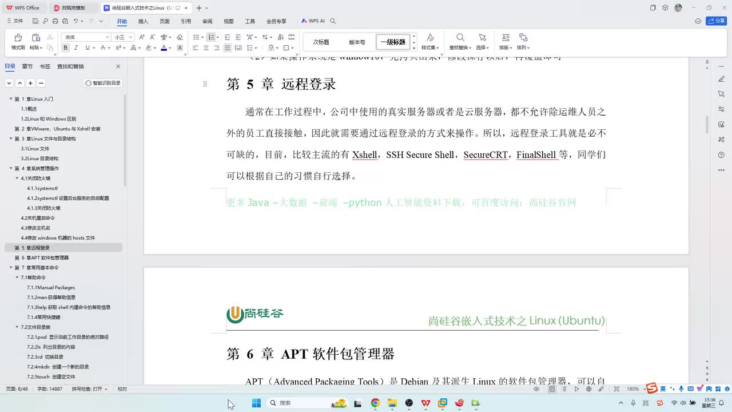Screen dimensions: 732x412
Task: Justify text alignment
Action: [x=228, y=48]
